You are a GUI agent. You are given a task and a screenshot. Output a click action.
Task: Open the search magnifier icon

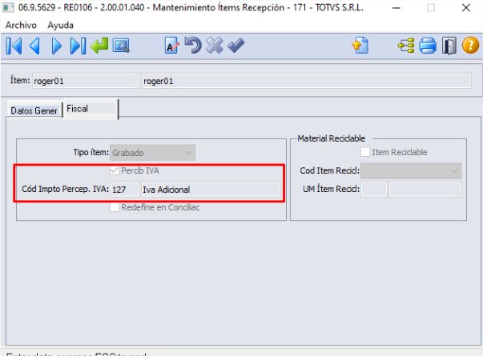122,46
